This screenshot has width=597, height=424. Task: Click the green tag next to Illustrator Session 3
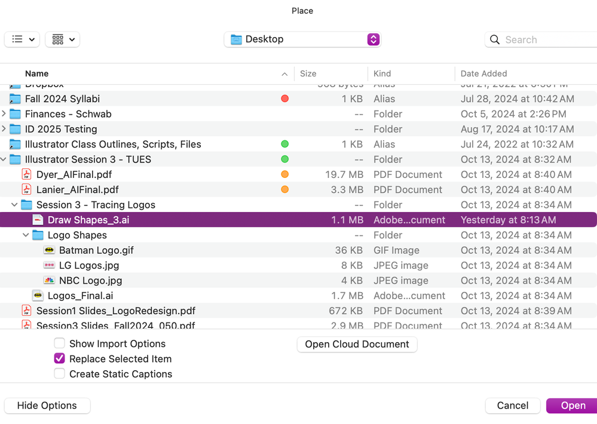pyautogui.click(x=284, y=159)
